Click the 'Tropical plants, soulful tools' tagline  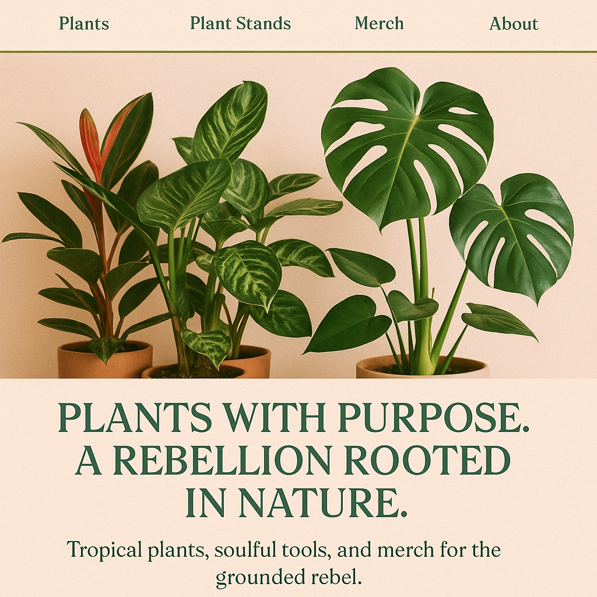(197, 550)
